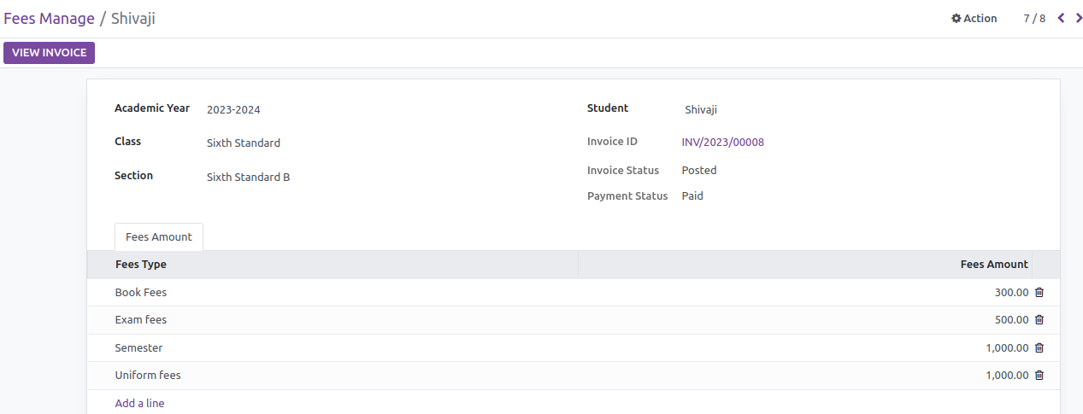Edit the Academic Year 2023-2024 field
This screenshot has width=1083, height=414.
pos(233,110)
